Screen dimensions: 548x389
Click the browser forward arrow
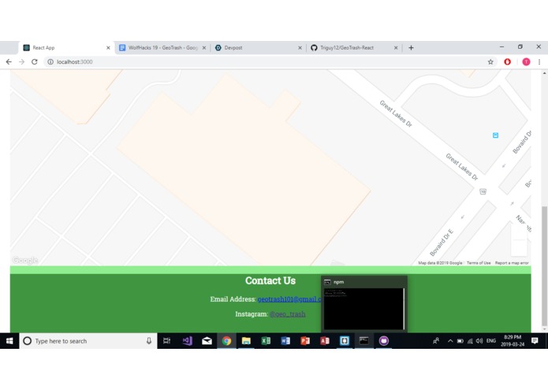pyautogui.click(x=21, y=61)
